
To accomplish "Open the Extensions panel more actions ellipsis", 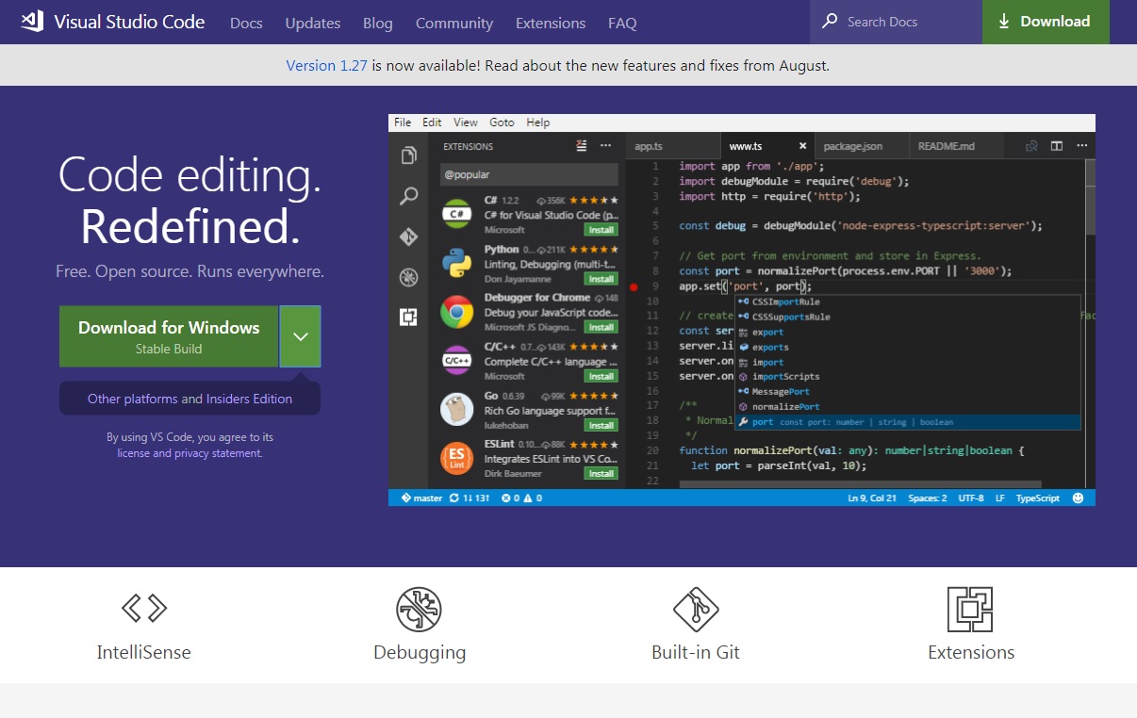I will (605, 146).
